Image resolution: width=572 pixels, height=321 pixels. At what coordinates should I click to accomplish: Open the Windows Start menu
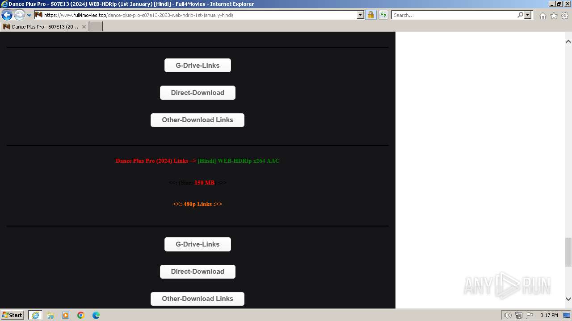pyautogui.click(x=13, y=315)
